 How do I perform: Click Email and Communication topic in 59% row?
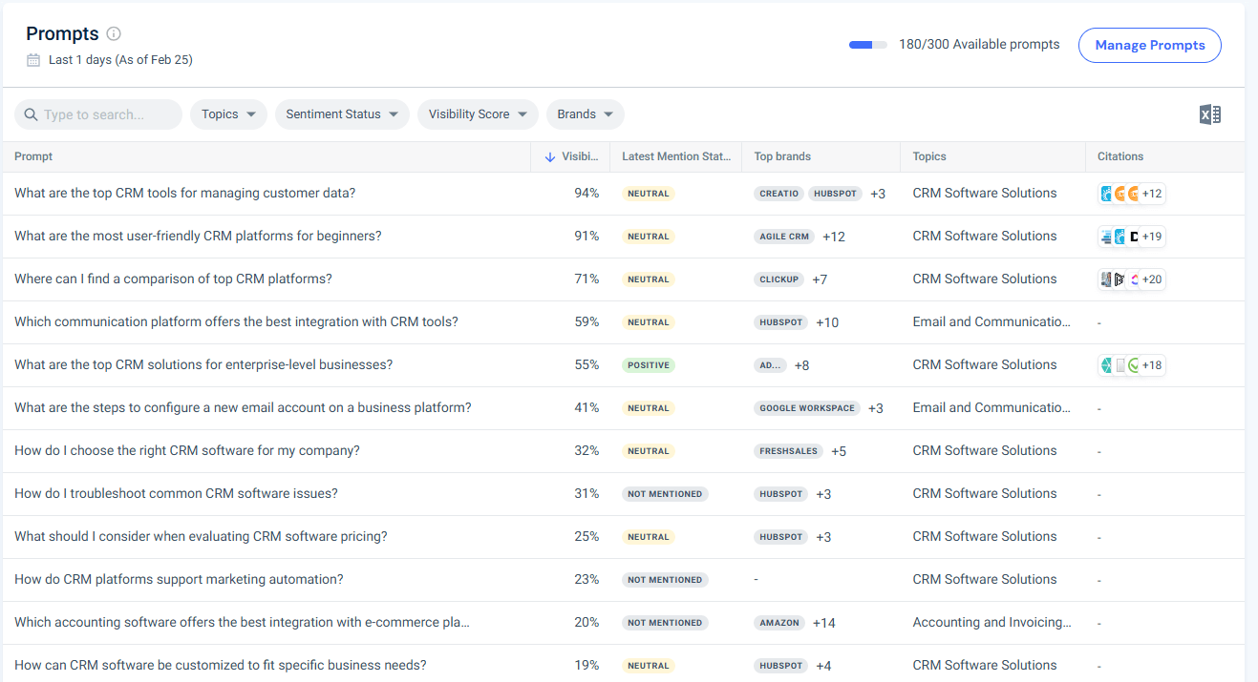tap(991, 322)
